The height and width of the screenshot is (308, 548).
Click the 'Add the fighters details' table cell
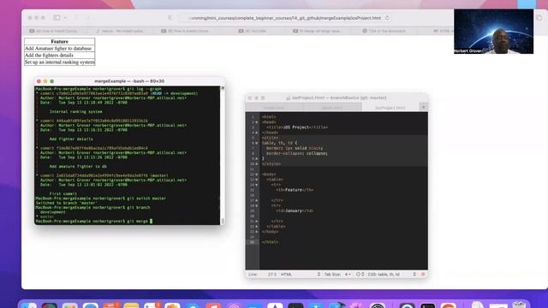pos(59,55)
